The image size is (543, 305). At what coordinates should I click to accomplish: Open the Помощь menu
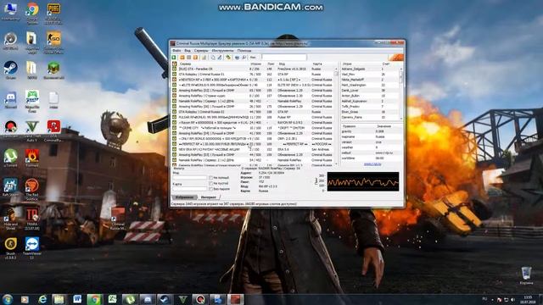coord(244,51)
